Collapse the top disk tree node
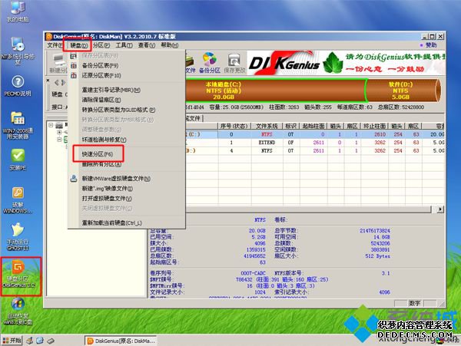Image resolution: width=461 pixels, height=346 pixels. pos(51,125)
